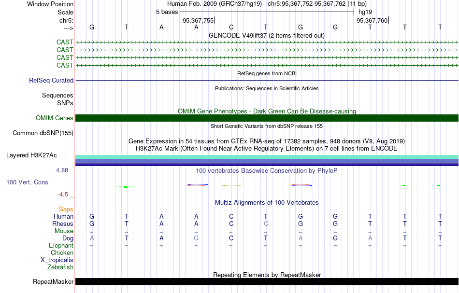Open GENCODE V49lift37 track title

pos(267,35)
